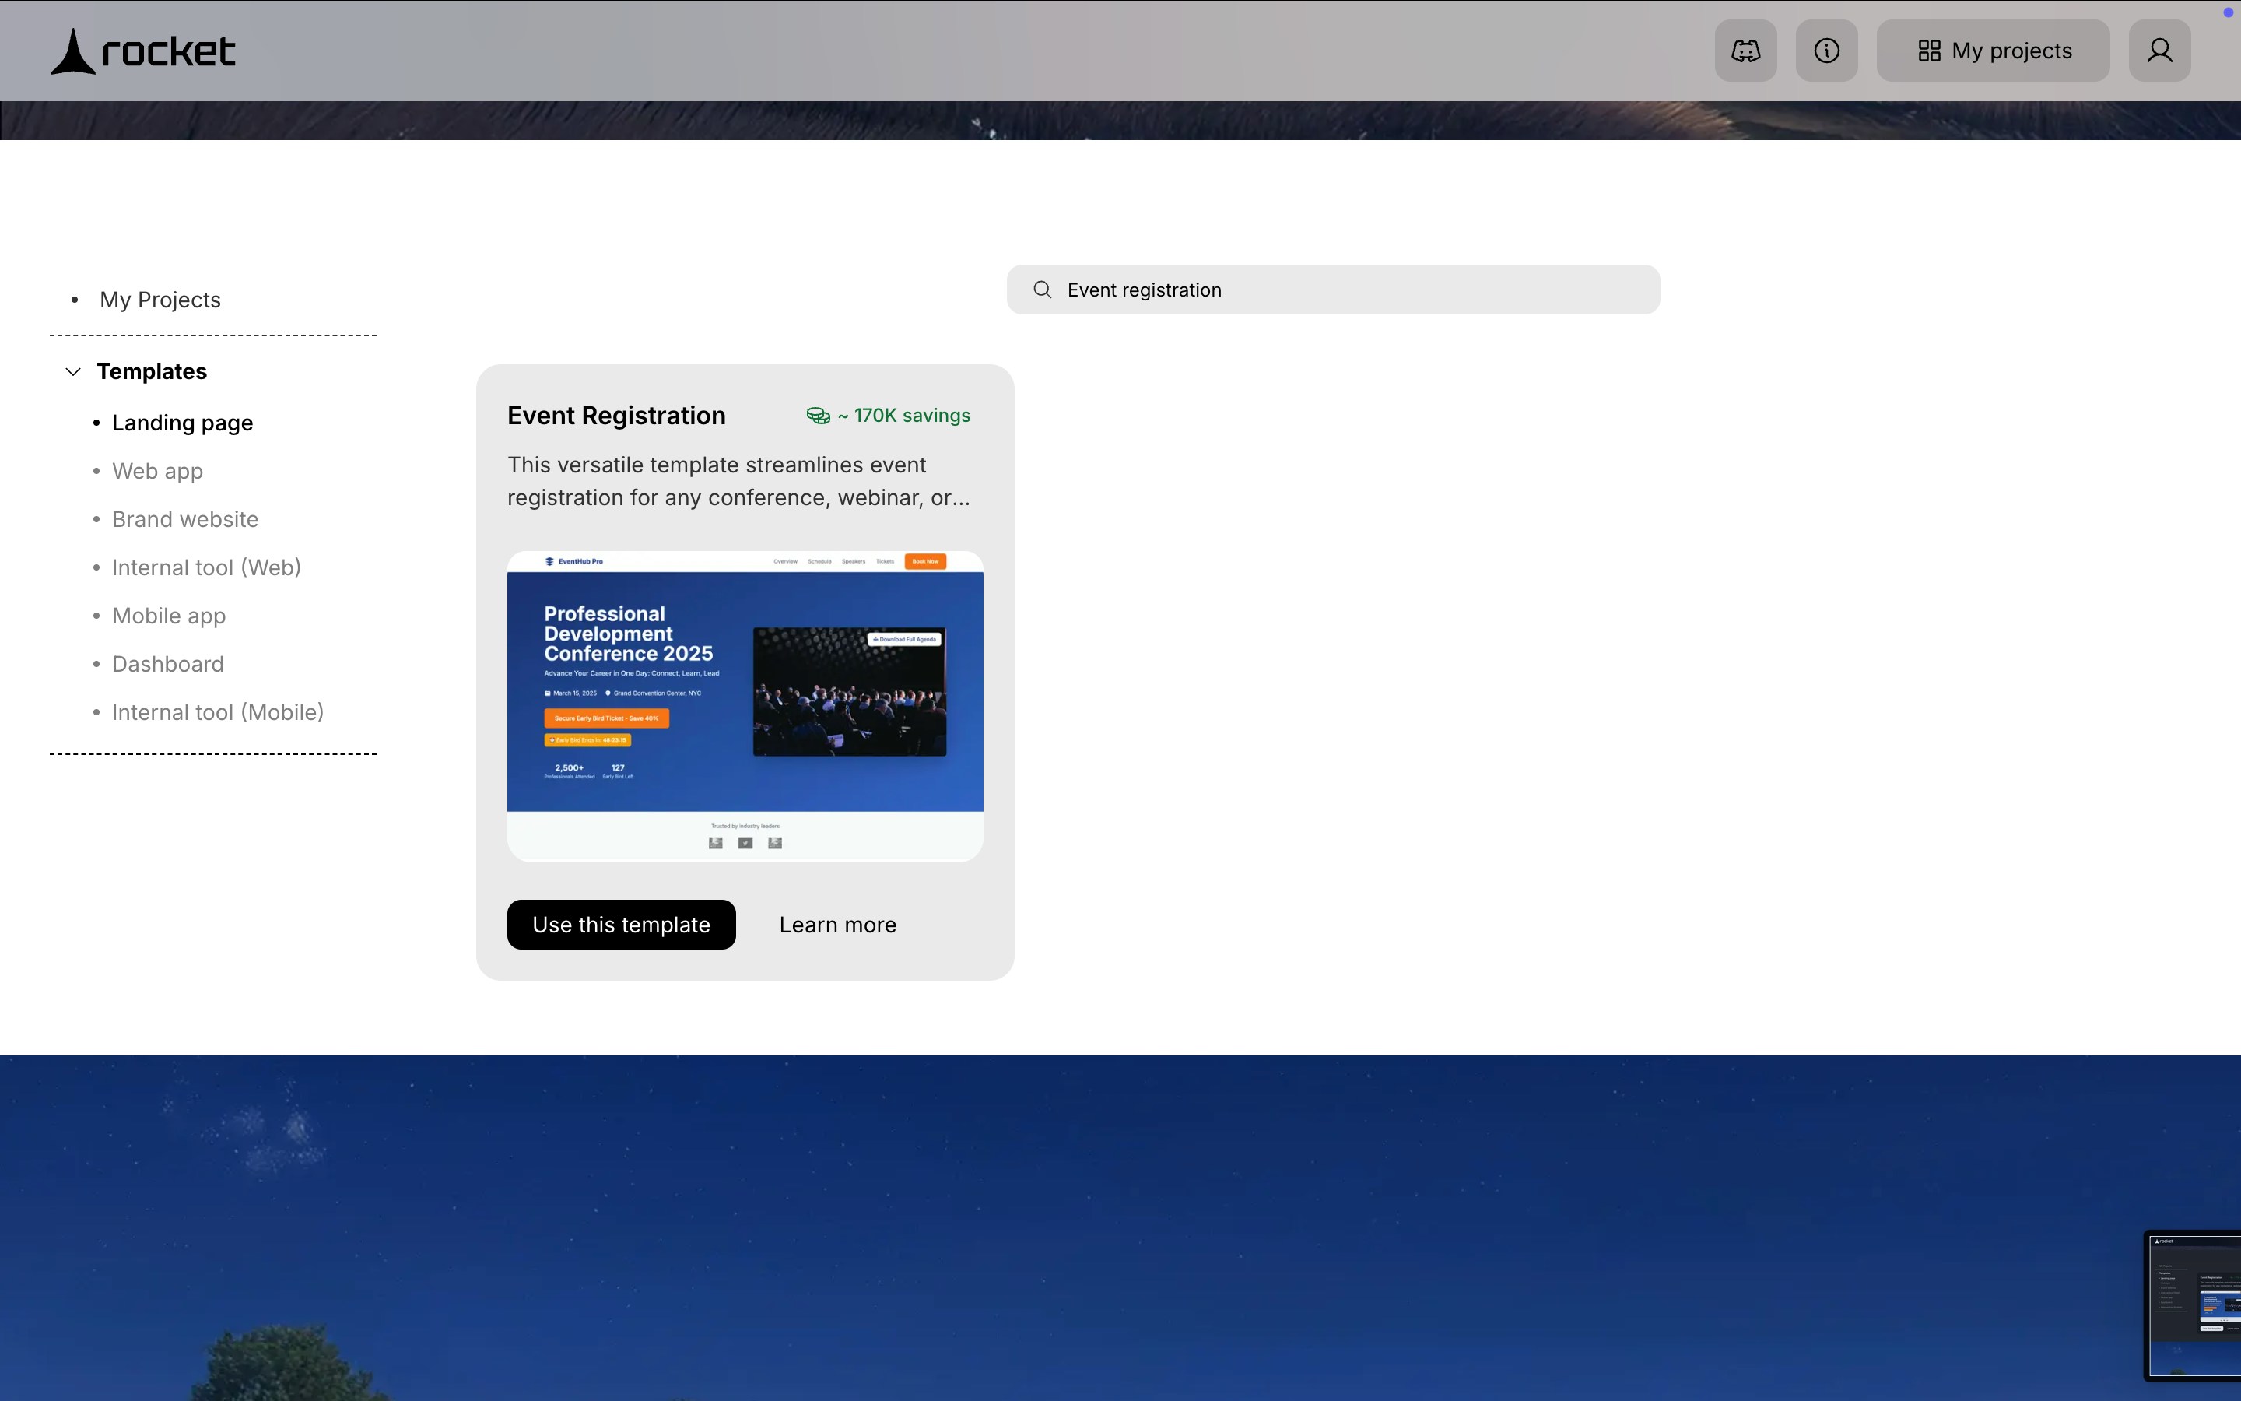Open the Internal tool (Mobile) category

tap(218, 712)
